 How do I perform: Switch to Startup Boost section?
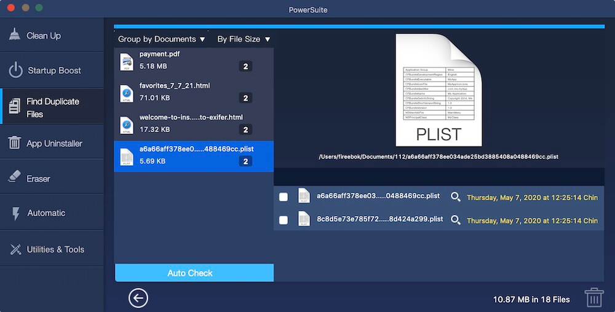52,71
